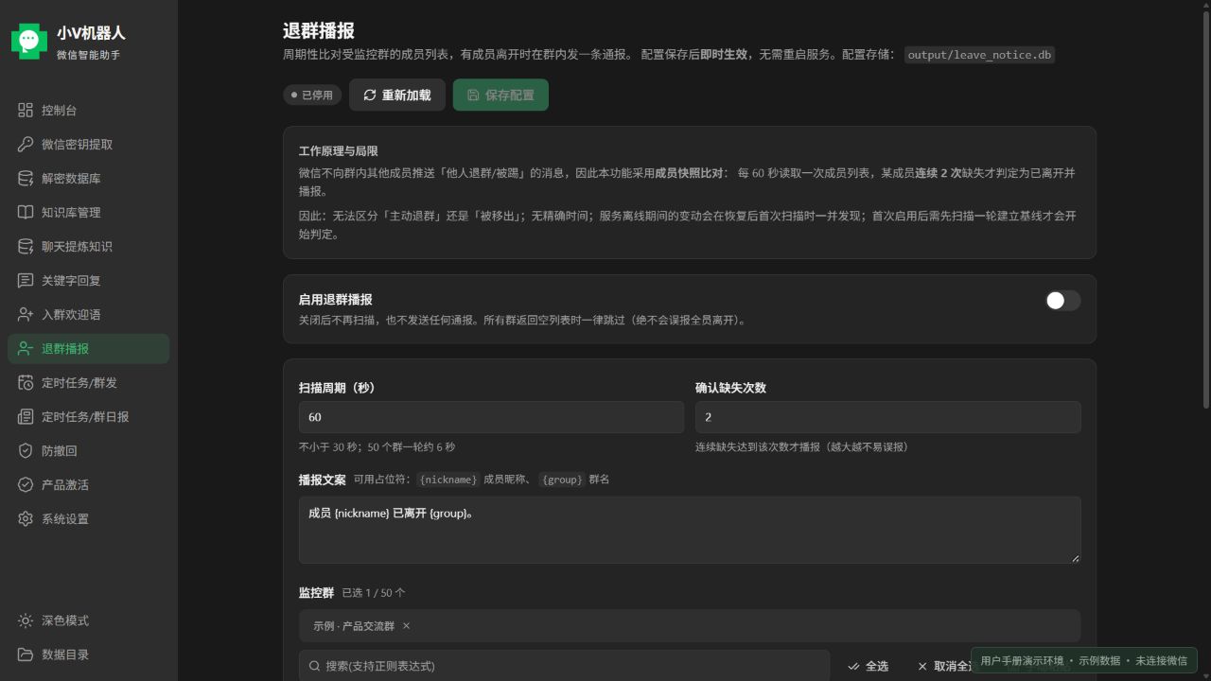Image resolution: width=1211 pixels, height=681 pixels.
Task: Click the calendar-clock icon for 定时任务/群发
Action: click(x=26, y=383)
